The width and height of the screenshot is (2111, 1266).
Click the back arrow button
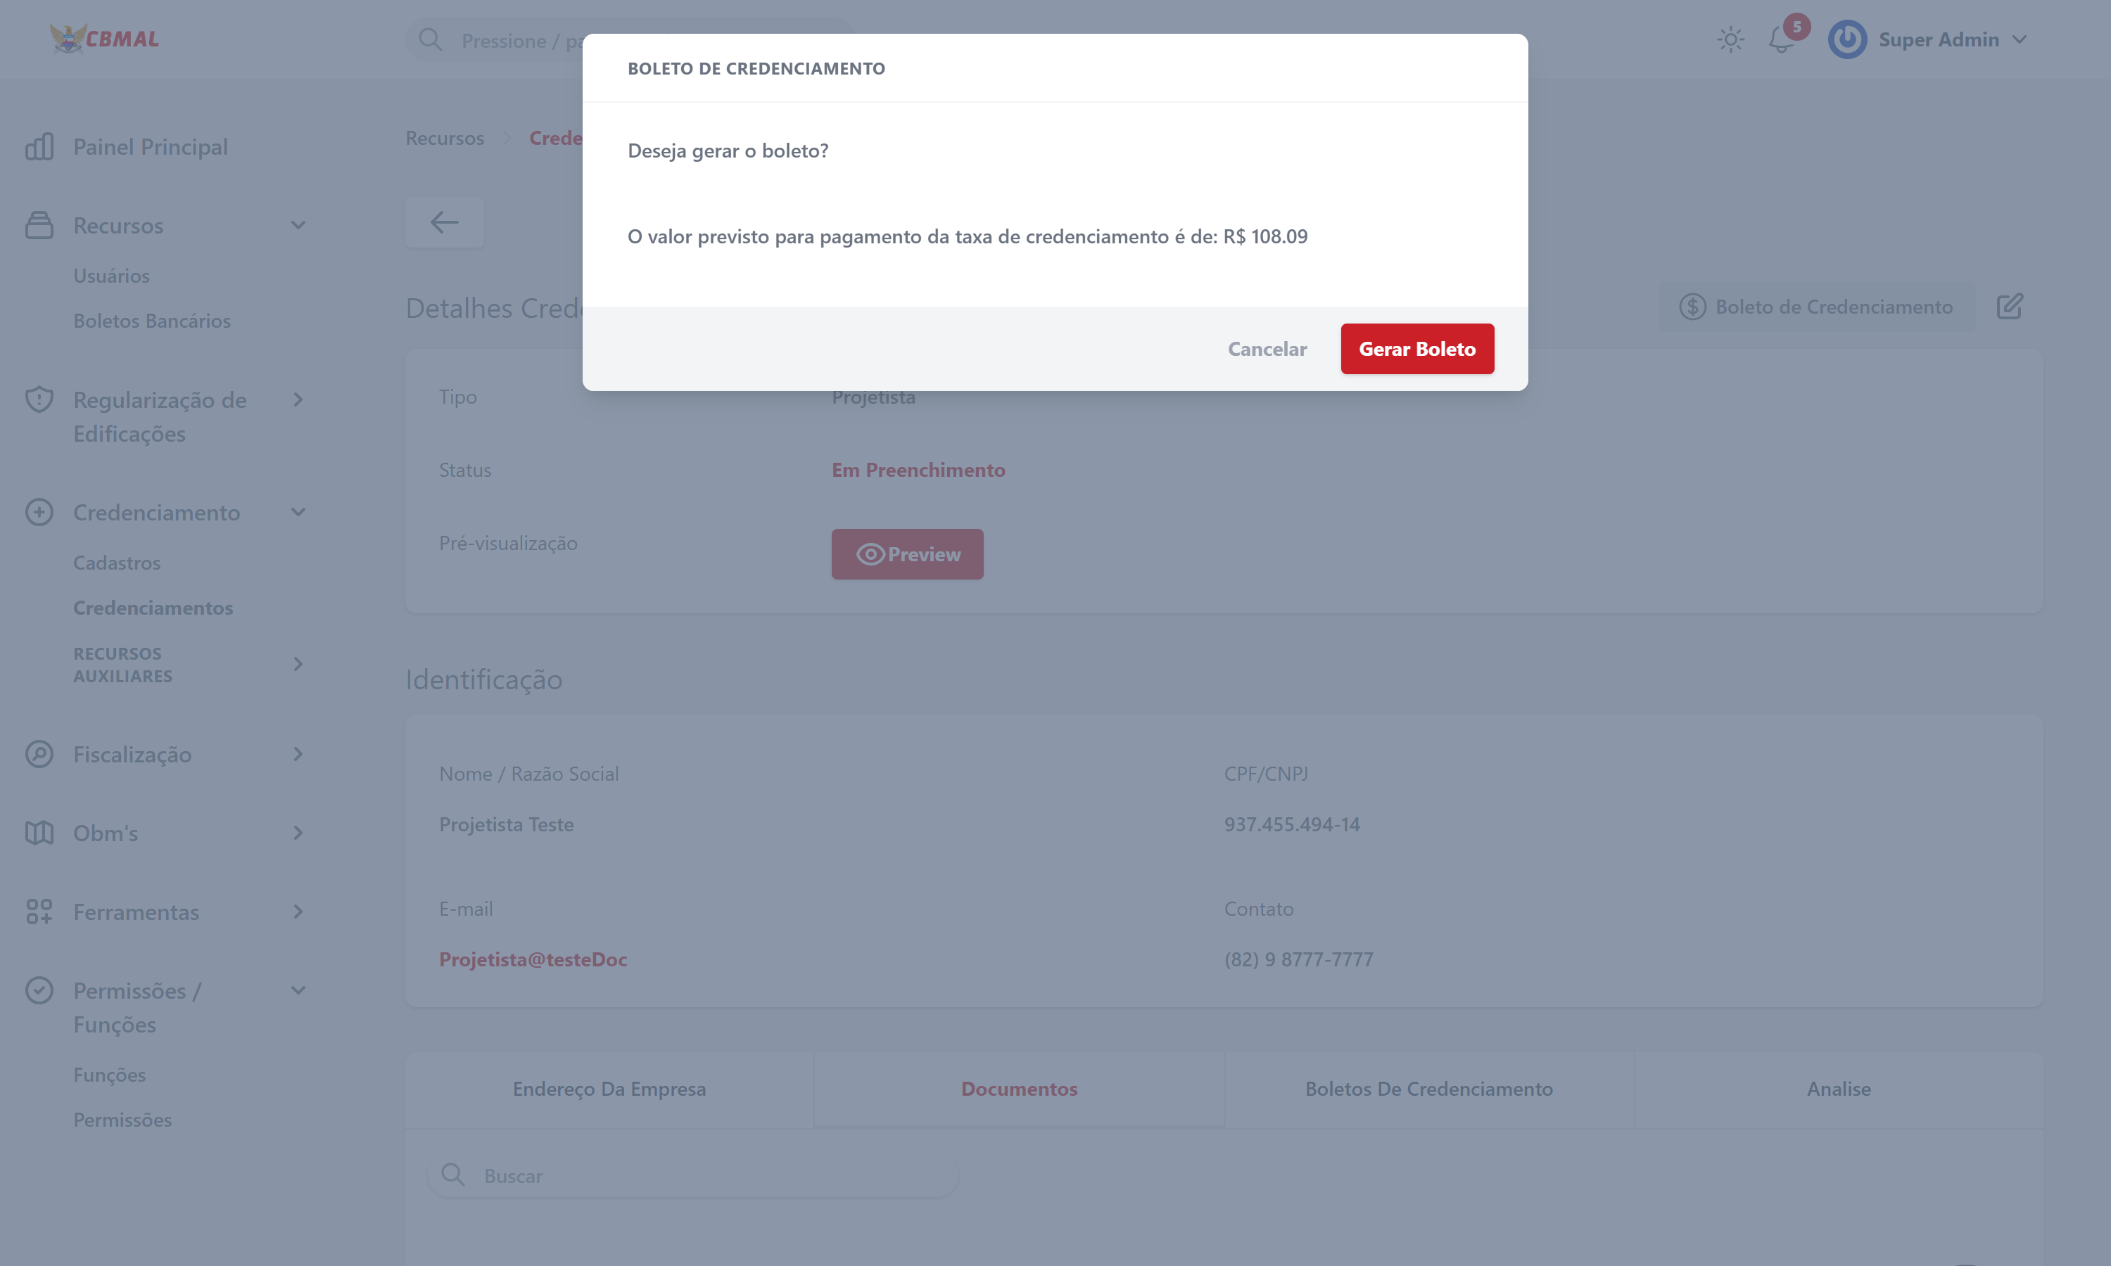(x=445, y=223)
